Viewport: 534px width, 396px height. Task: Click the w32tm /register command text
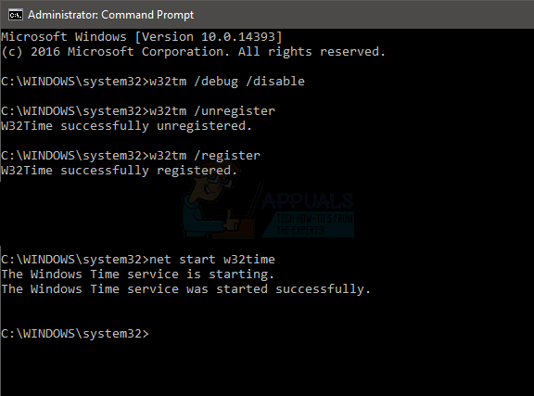coord(205,156)
